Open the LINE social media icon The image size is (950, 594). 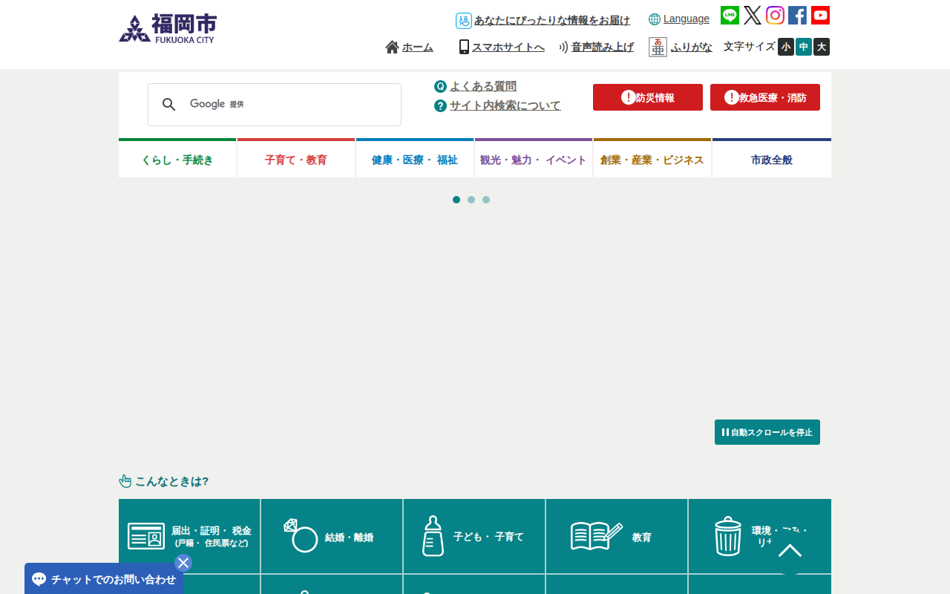click(730, 16)
